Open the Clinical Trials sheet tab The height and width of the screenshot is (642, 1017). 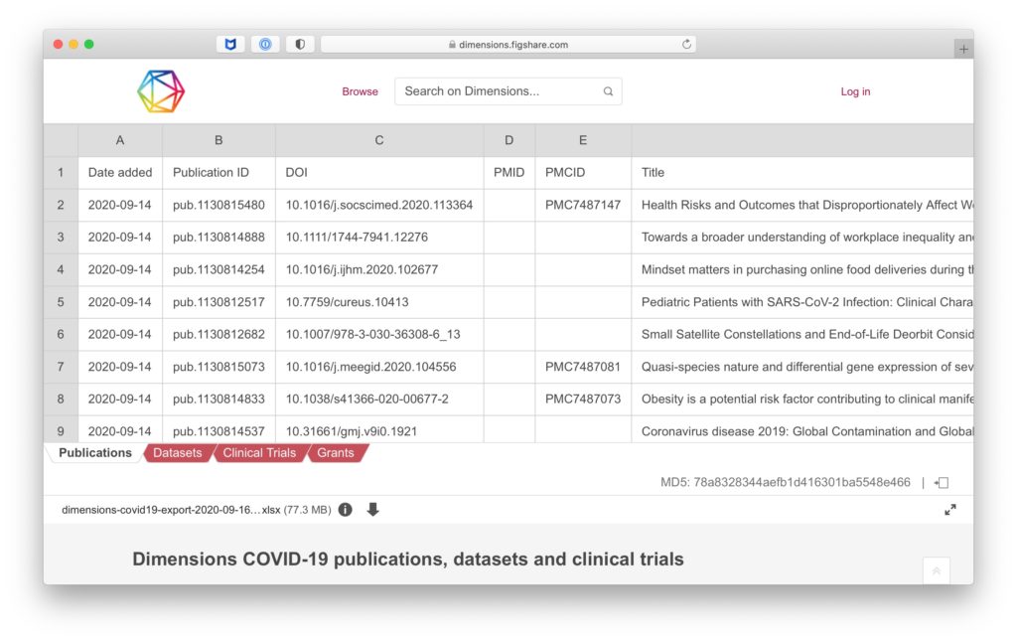[x=259, y=453]
